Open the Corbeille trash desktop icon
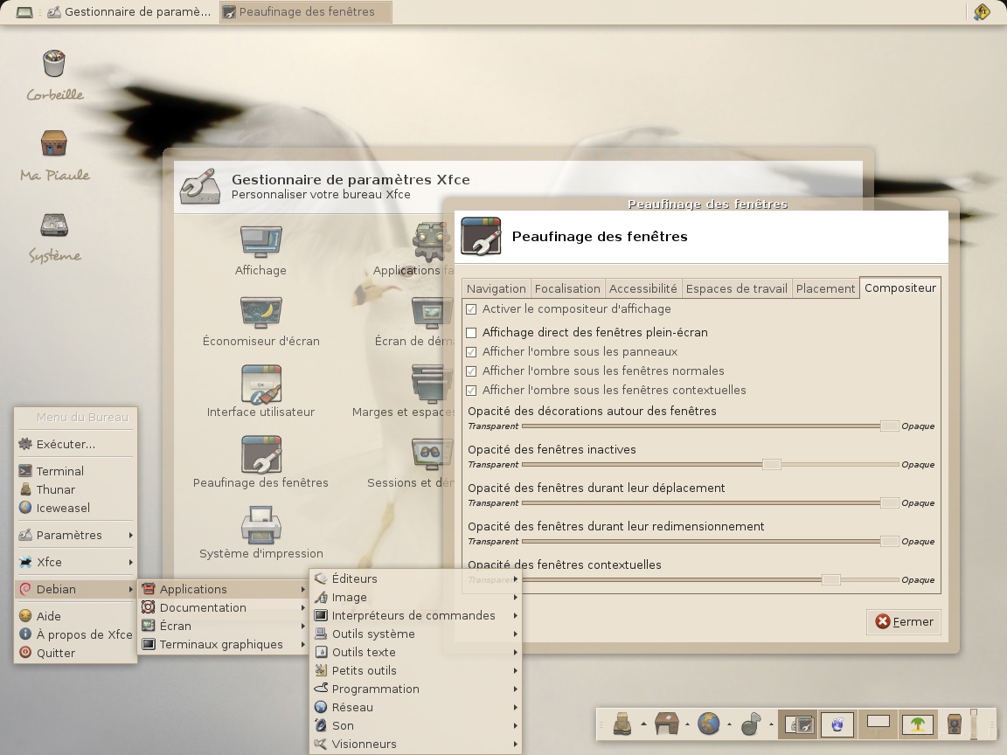Screen dimensions: 1007x755 (x=54, y=64)
